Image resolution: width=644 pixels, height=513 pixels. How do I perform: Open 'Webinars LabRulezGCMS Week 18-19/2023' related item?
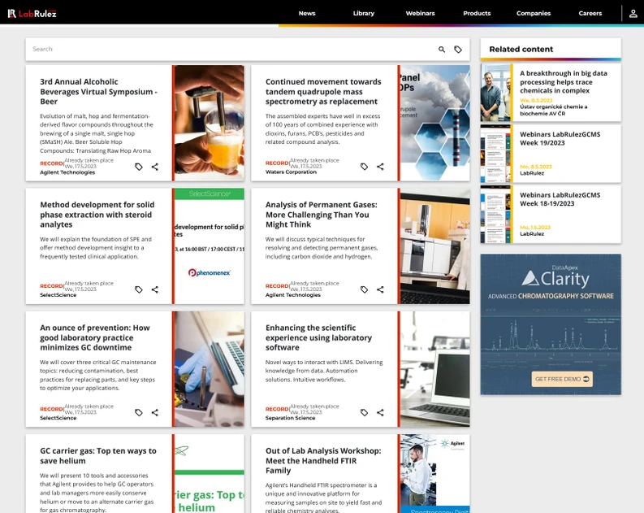pos(560,199)
